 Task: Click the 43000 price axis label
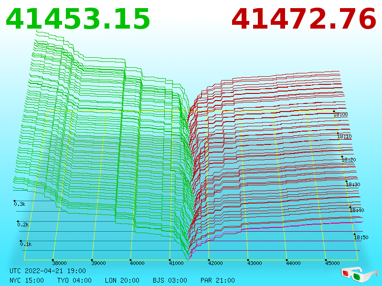pos(255,263)
